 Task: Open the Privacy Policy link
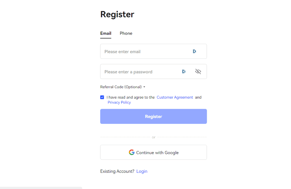(x=119, y=102)
